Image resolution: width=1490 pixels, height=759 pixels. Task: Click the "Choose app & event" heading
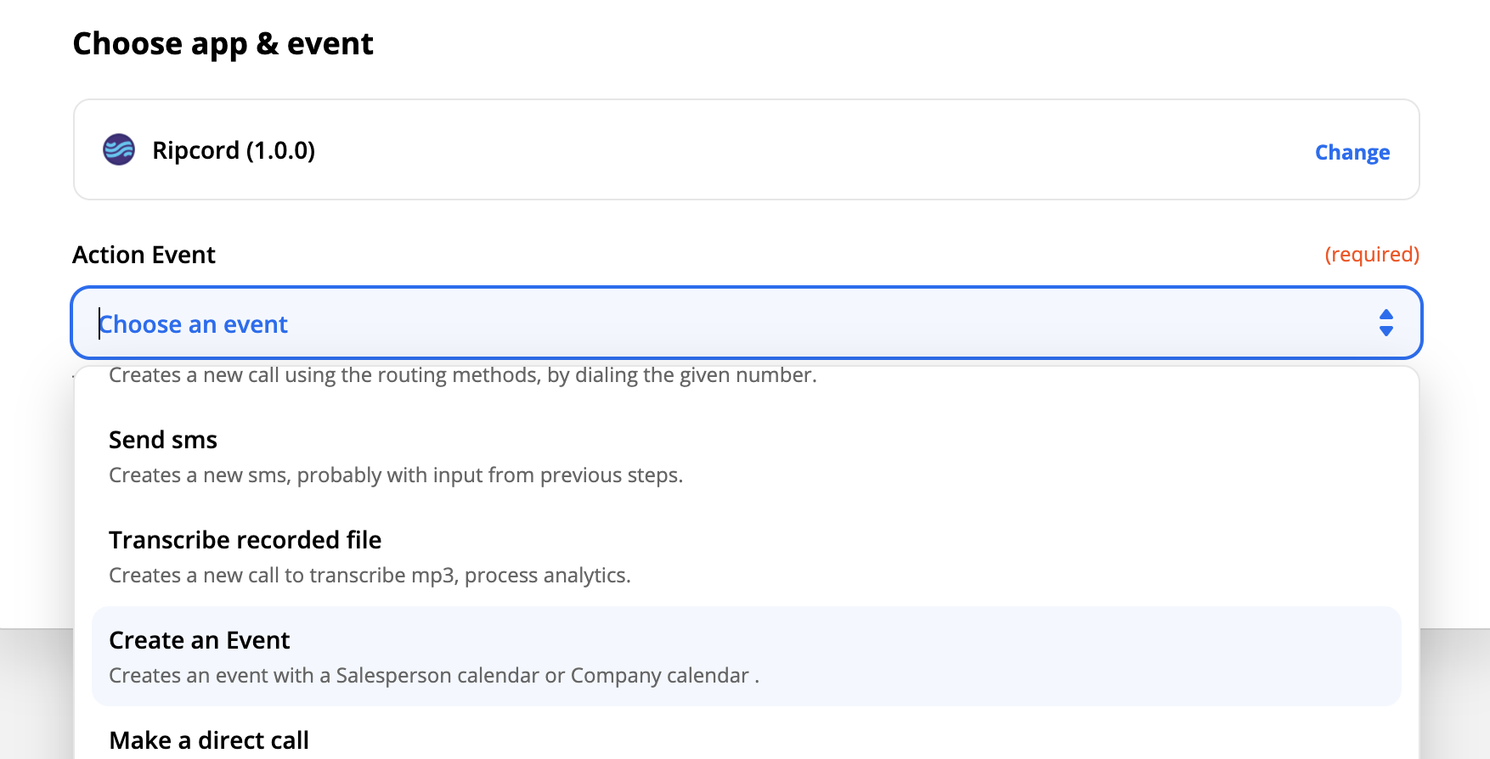223,44
